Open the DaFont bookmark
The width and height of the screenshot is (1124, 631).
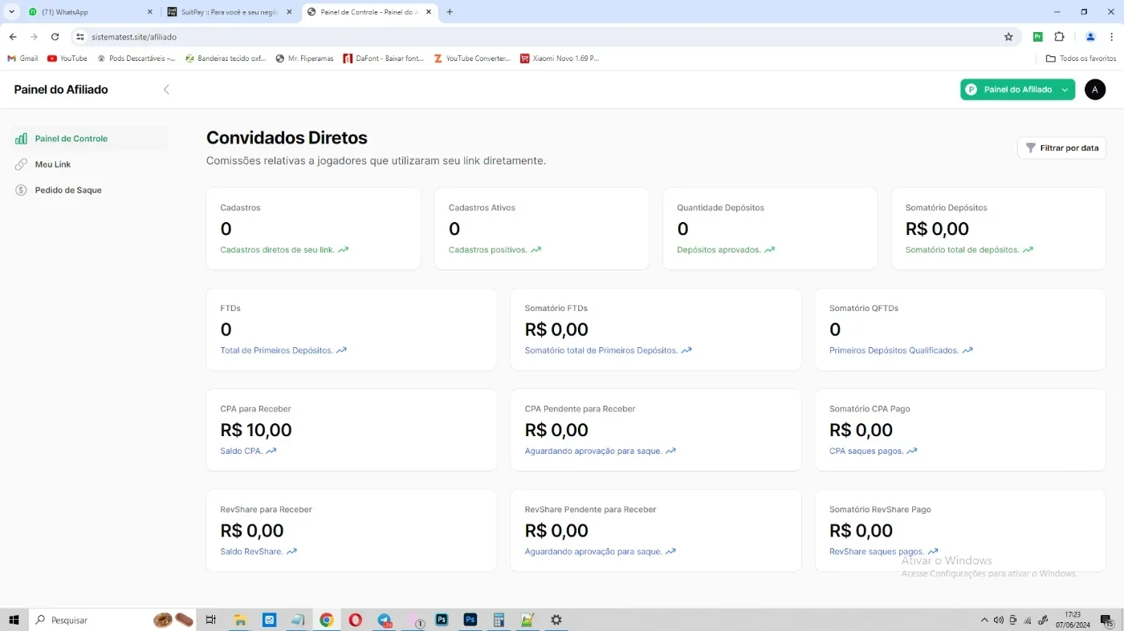(384, 59)
